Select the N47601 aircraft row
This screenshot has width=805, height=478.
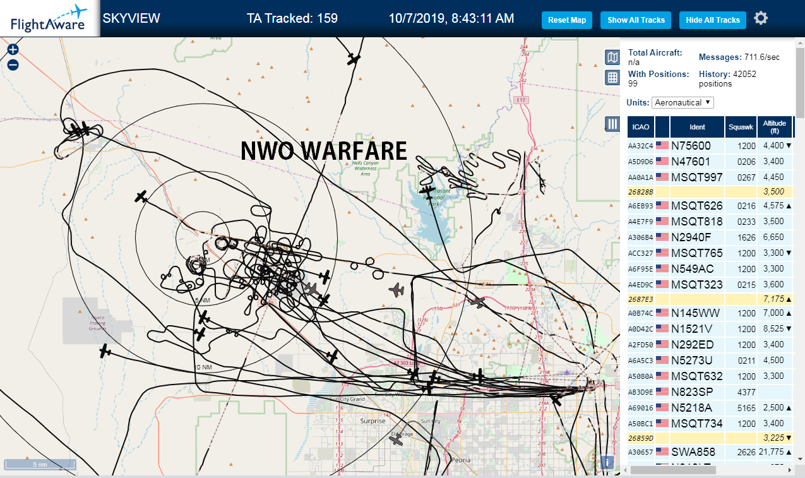pyautogui.click(x=710, y=161)
